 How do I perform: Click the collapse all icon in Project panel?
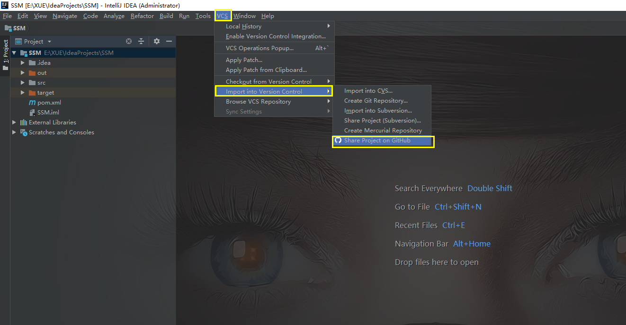pos(141,42)
